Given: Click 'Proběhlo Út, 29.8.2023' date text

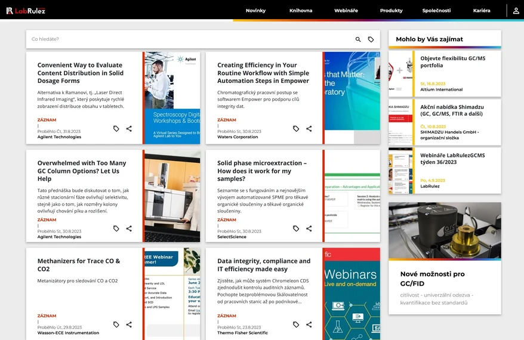Looking at the screenshot, I should coord(60,327).
